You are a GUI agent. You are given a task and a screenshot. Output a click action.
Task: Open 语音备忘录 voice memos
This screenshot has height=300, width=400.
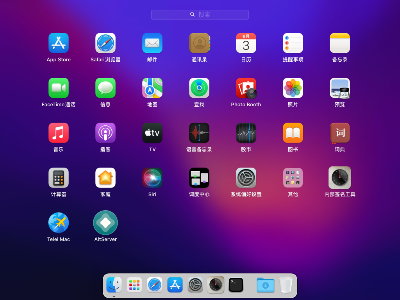[x=199, y=133]
